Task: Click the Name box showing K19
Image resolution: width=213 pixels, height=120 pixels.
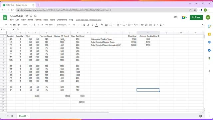Action: (7, 29)
